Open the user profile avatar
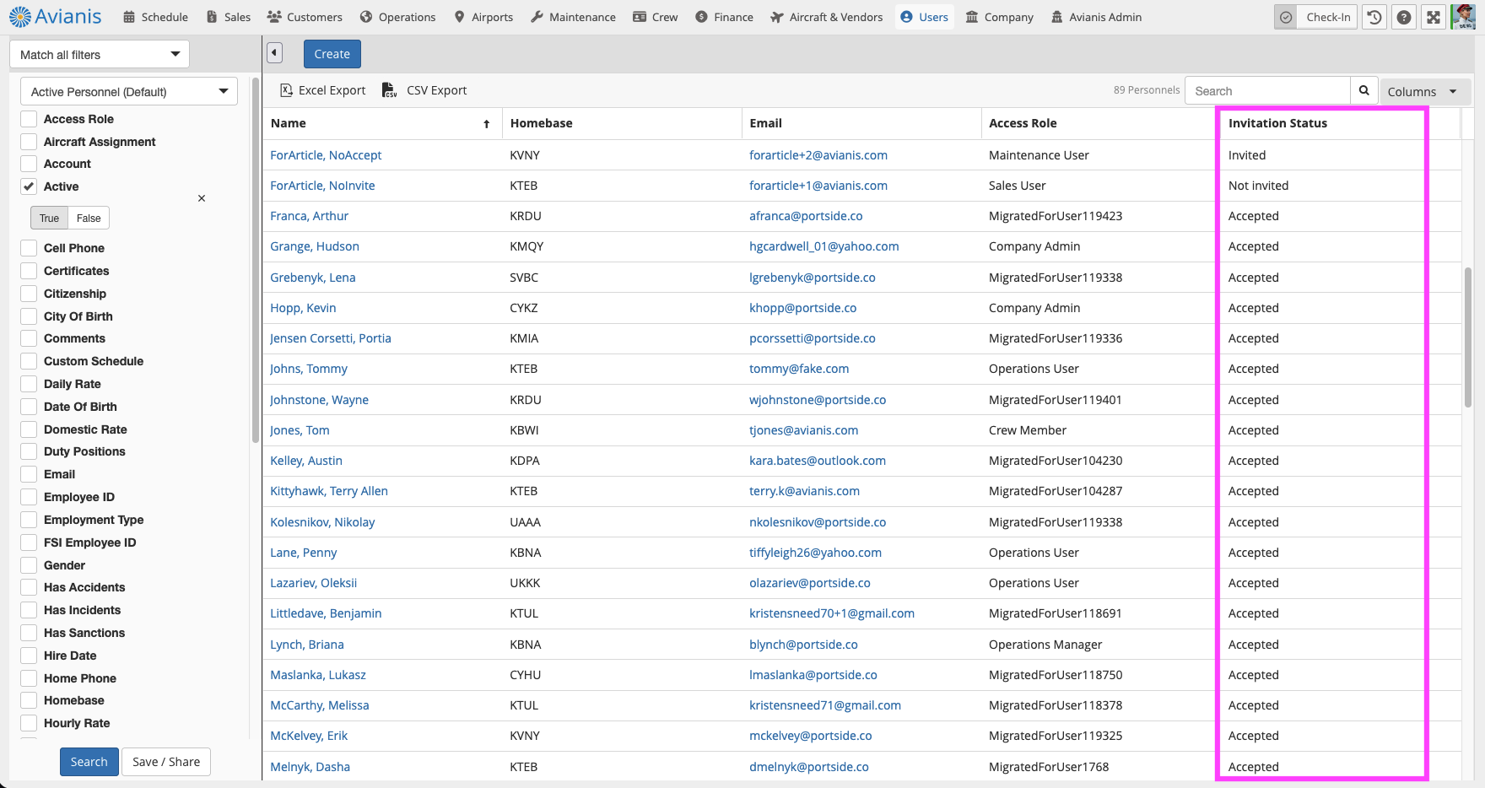 point(1463,17)
